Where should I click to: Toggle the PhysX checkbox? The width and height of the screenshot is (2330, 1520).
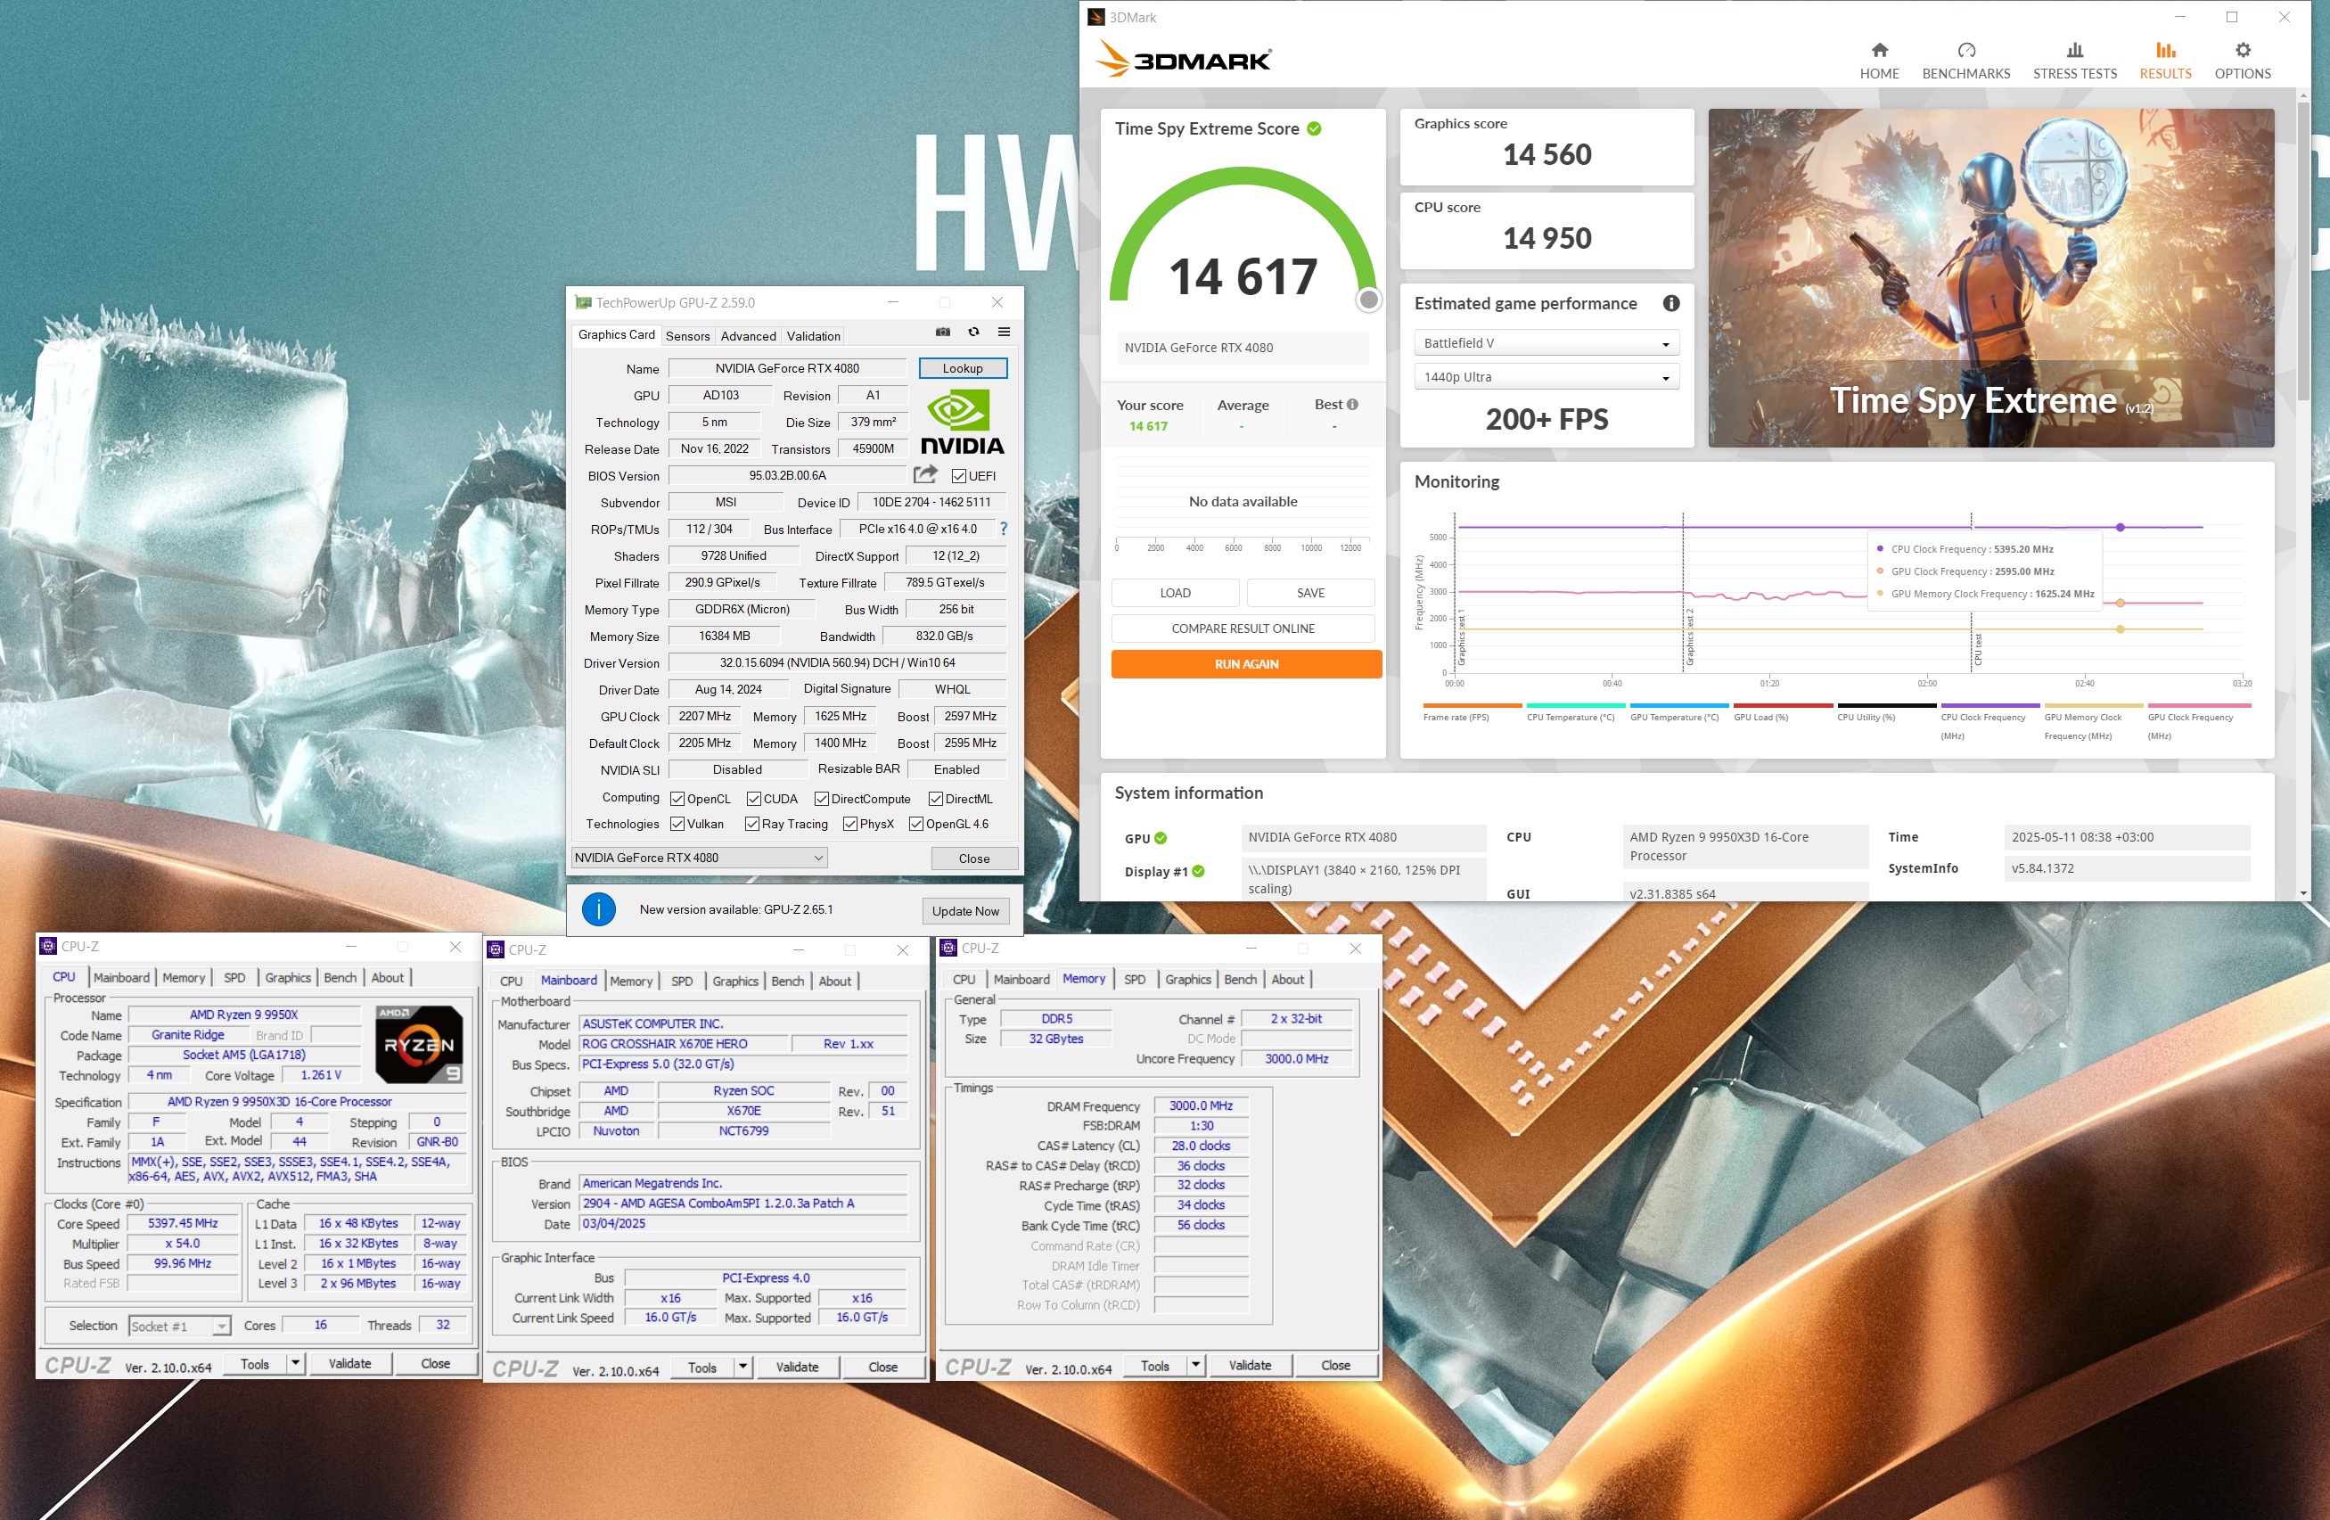click(849, 824)
